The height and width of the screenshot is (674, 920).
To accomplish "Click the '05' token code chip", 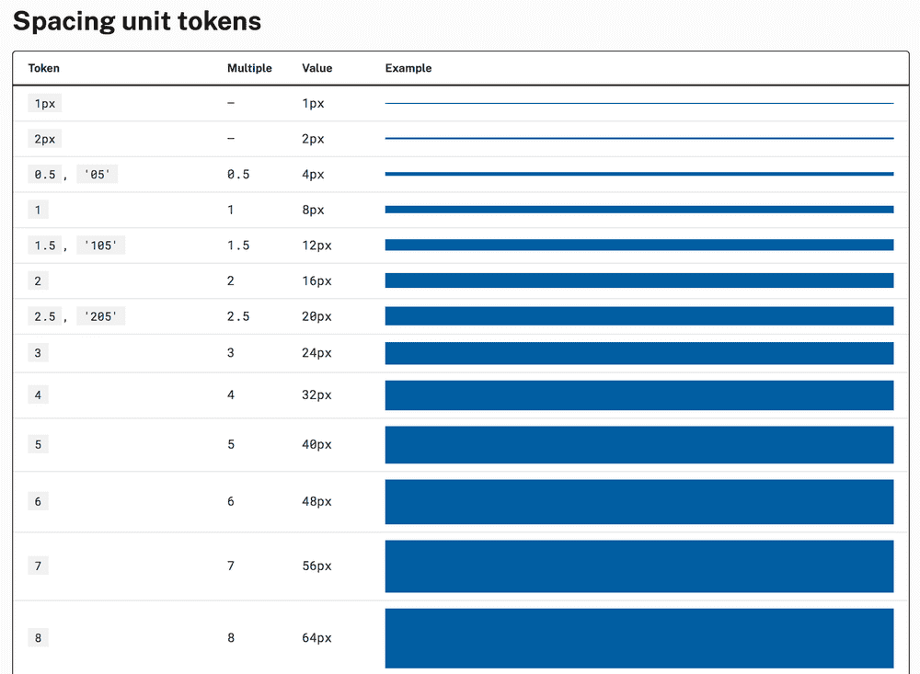I will 97,175.
